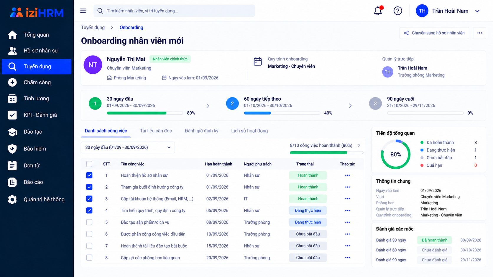This screenshot has height=277, width=493.
Task: Click the iziHRM logo
Action: tap(37, 12)
